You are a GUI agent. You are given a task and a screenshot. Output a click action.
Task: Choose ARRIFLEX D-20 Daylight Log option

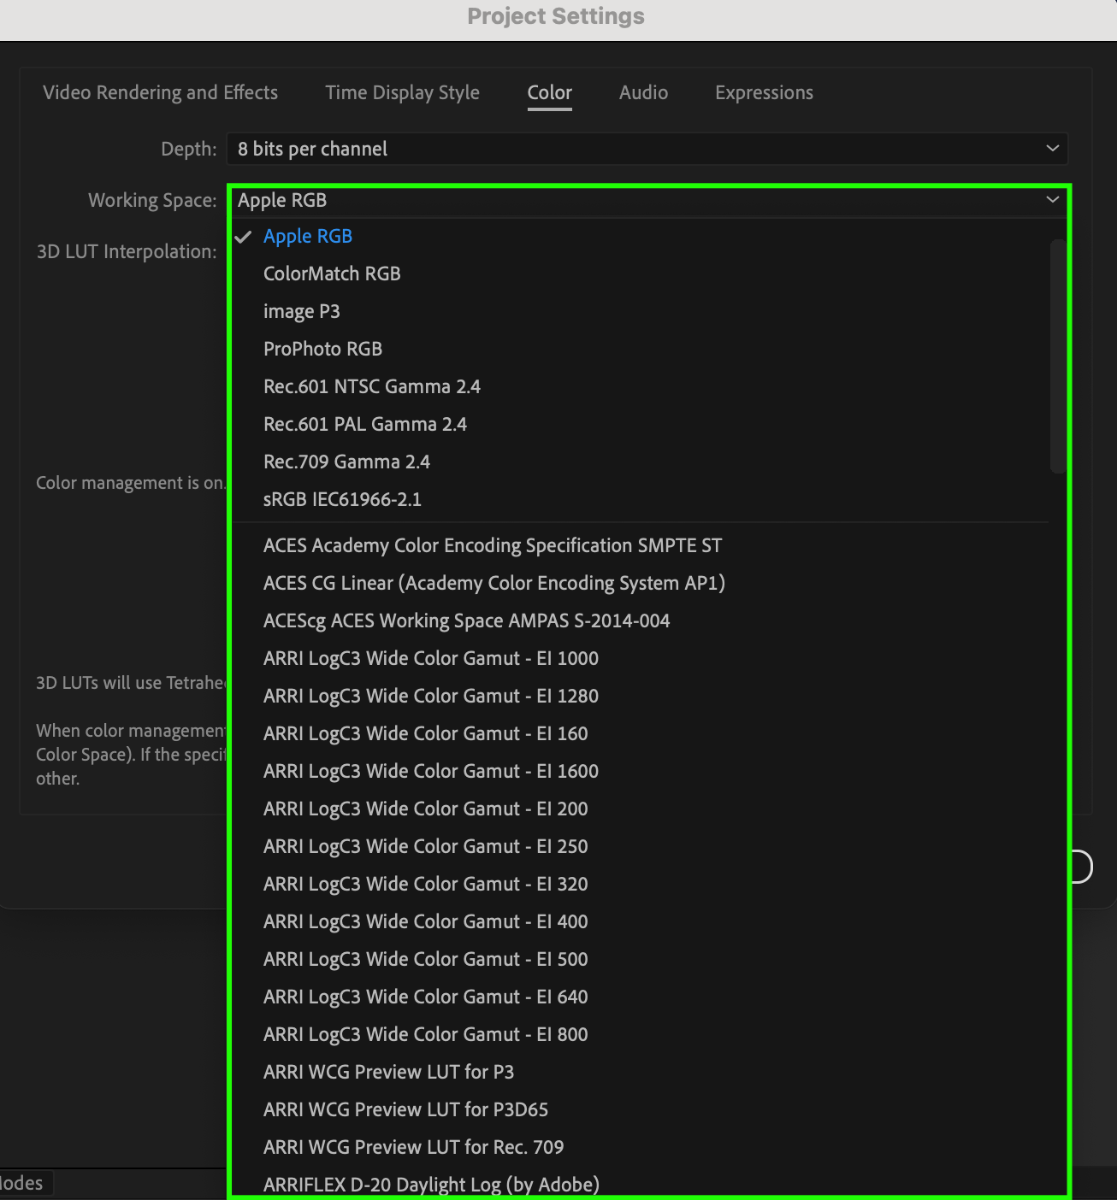[431, 1185]
